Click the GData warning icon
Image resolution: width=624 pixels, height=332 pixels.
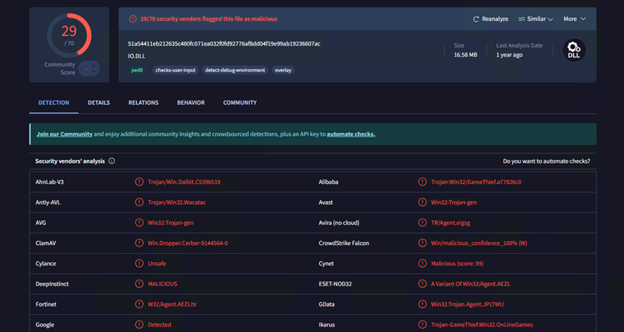point(422,304)
